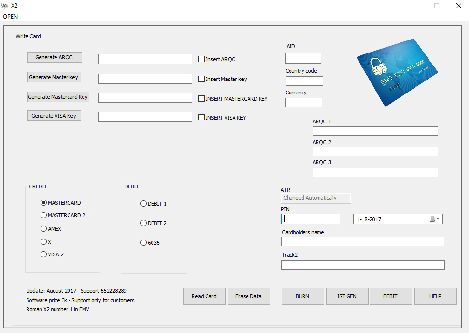The image size is (469, 333).
Task: Pick the 6036 debit radio button
Action: click(x=144, y=243)
